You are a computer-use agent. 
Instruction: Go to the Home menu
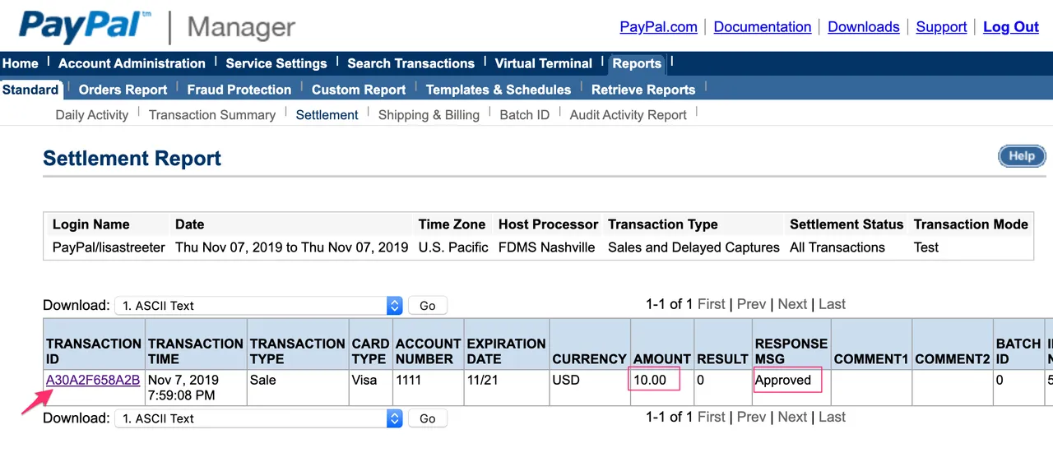pos(20,63)
